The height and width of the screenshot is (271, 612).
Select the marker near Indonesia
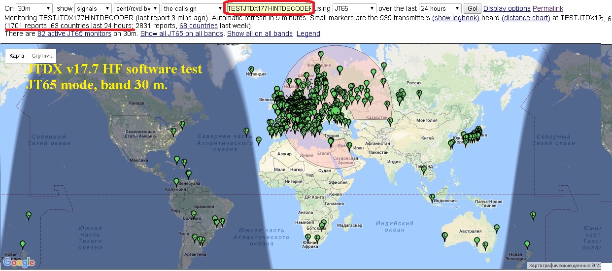(432, 197)
